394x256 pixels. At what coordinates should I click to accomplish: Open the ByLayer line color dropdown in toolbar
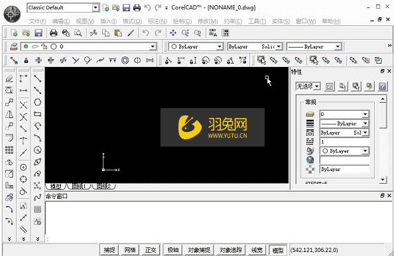click(196, 46)
